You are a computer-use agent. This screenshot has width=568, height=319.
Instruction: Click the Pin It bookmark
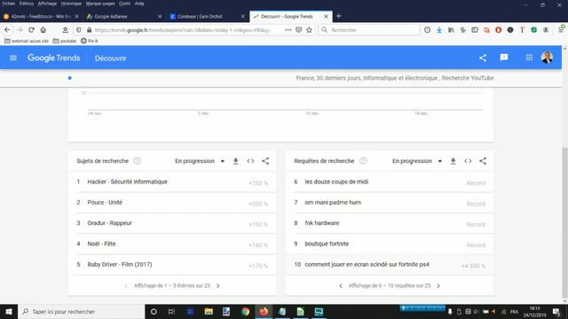point(89,41)
